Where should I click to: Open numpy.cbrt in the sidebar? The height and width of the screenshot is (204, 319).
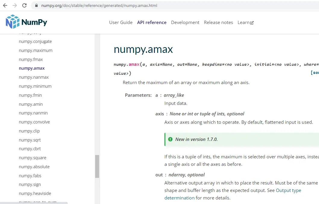point(30,149)
